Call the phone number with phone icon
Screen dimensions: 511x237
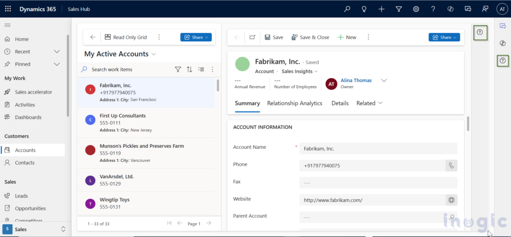(x=451, y=165)
